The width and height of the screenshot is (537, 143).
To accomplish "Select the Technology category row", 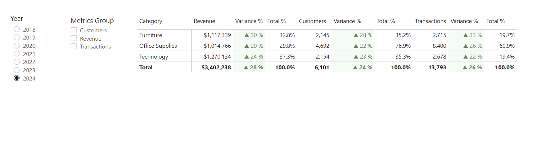I will 327,56.
